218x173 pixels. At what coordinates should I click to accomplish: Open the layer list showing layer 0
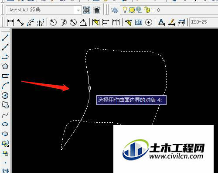coord(169,10)
